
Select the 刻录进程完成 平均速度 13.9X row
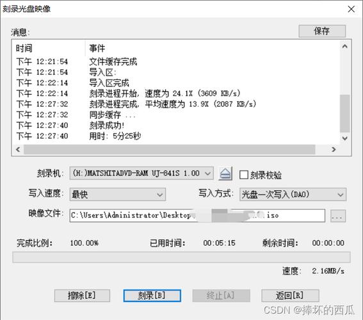tap(176, 104)
